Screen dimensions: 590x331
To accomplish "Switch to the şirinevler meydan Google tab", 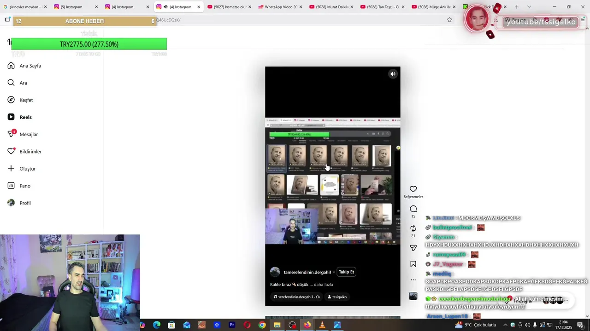I will [25, 7].
